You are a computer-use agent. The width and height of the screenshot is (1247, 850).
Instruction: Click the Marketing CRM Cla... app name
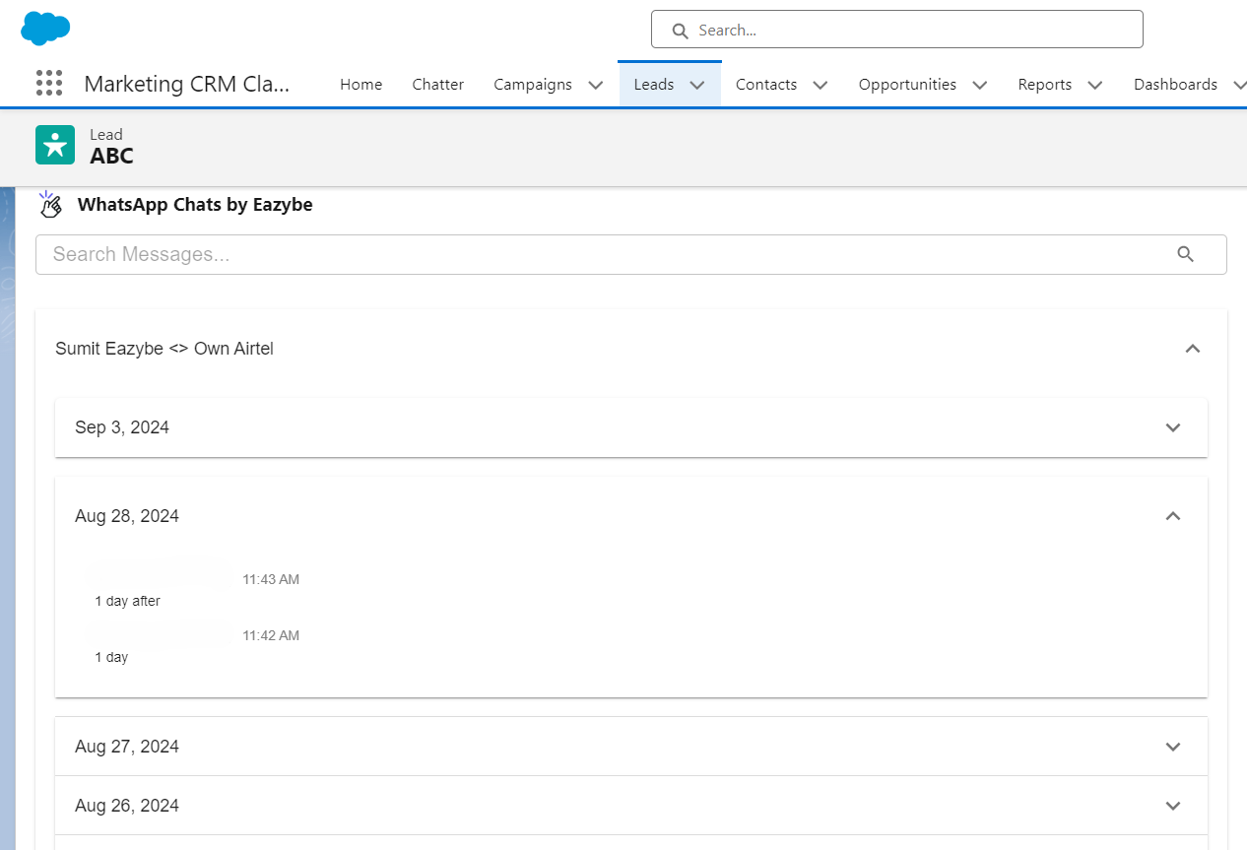tap(187, 84)
